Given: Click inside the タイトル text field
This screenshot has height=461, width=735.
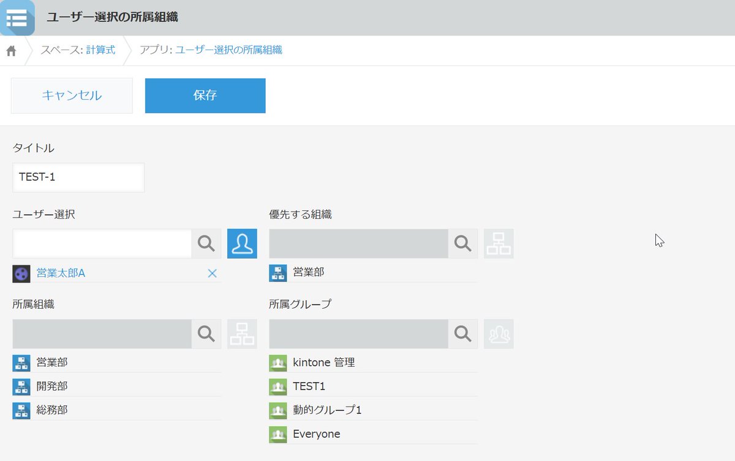Looking at the screenshot, I should pyautogui.click(x=78, y=177).
